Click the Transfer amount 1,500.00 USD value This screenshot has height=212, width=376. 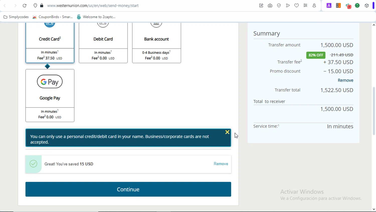[337, 45]
